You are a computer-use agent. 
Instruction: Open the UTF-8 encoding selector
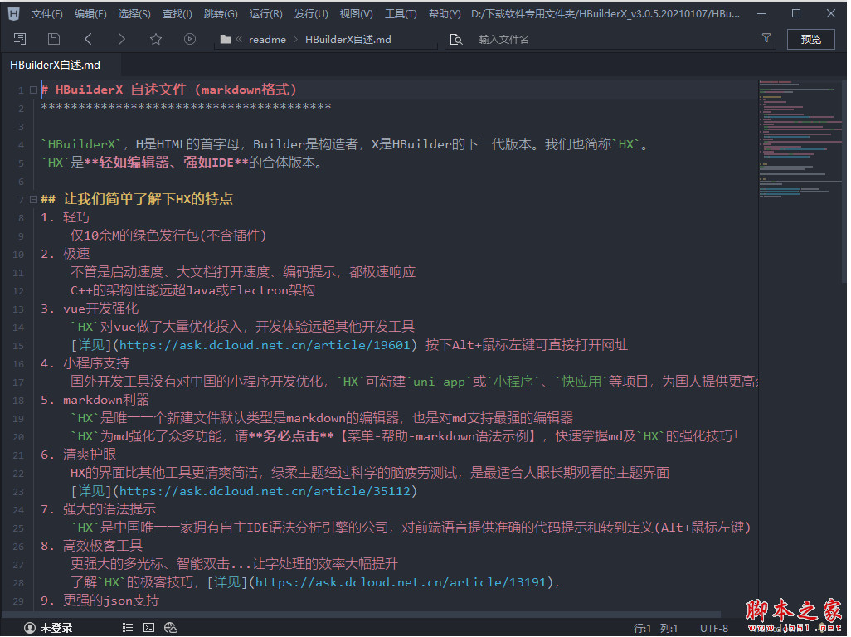tap(713, 628)
